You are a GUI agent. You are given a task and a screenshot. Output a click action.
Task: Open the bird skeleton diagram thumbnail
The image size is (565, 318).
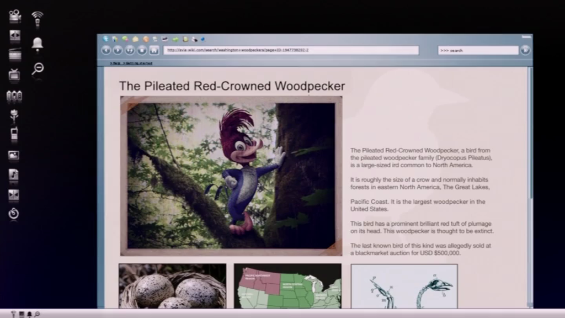[x=404, y=287]
